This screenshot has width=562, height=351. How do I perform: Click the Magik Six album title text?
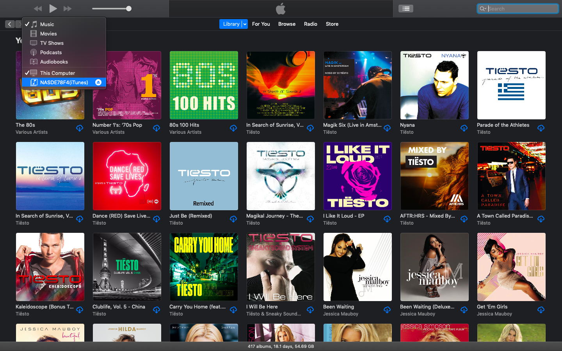click(352, 125)
